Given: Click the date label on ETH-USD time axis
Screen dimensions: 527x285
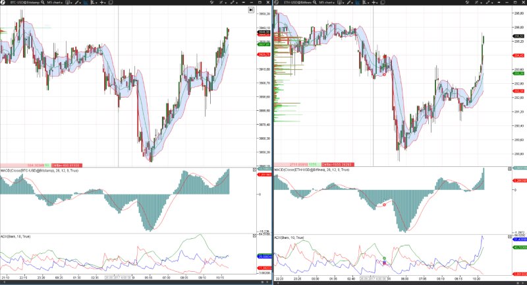Looking at the screenshot, I should point(373,278).
